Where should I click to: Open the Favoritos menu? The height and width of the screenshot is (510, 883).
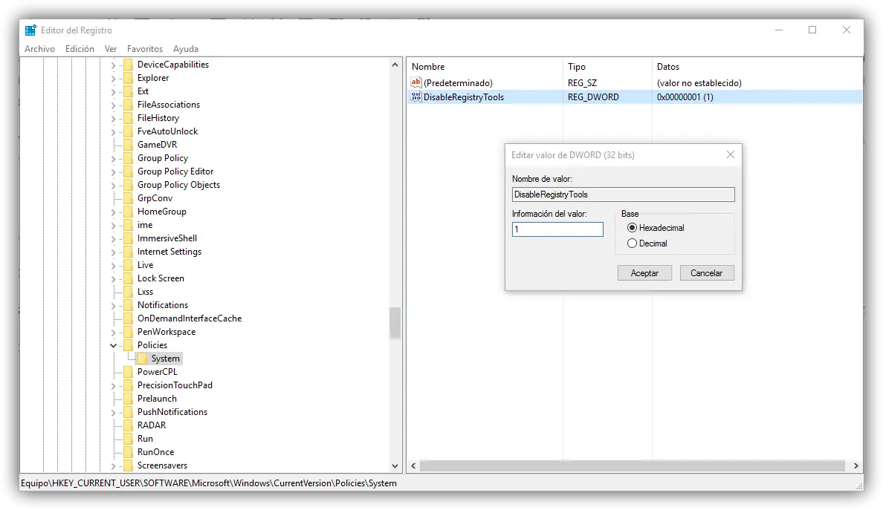pos(145,49)
